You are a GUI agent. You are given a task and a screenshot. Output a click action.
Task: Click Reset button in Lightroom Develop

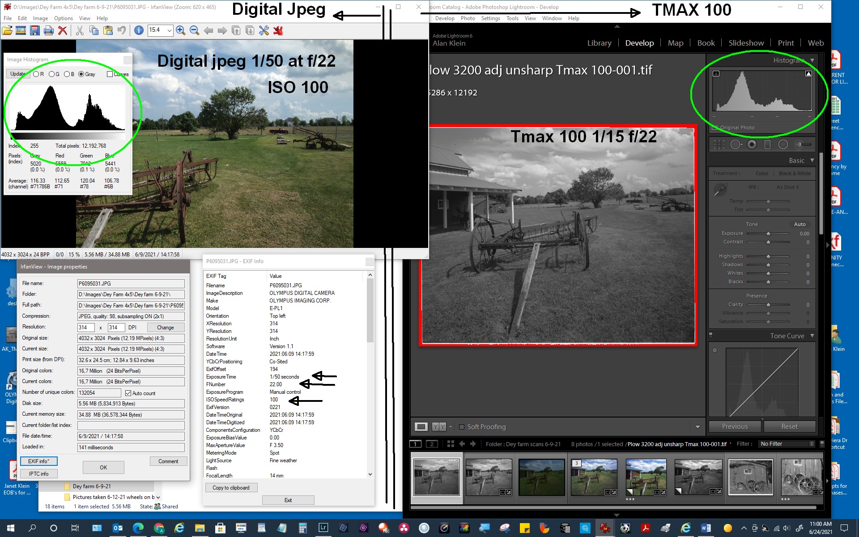[789, 426]
